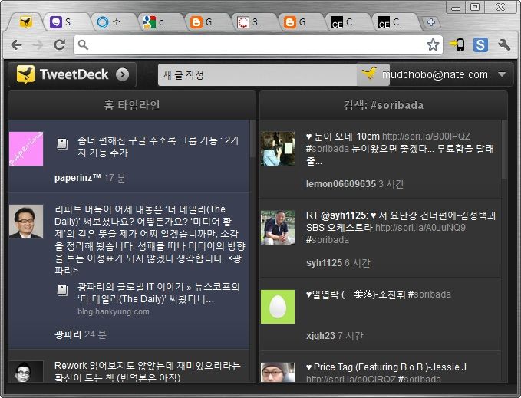Switch to the second CE tab
This screenshot has width=521, height=398.
point(394,22)
